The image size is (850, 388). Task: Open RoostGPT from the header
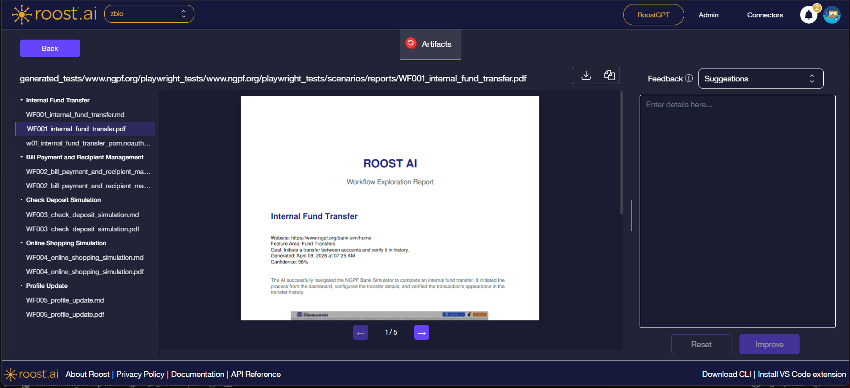pos(653,15)
